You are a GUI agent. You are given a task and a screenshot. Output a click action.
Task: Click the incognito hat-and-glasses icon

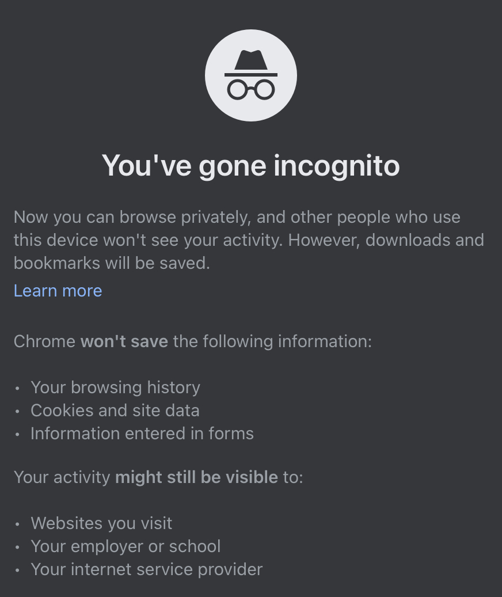click(x=251, y=75)
